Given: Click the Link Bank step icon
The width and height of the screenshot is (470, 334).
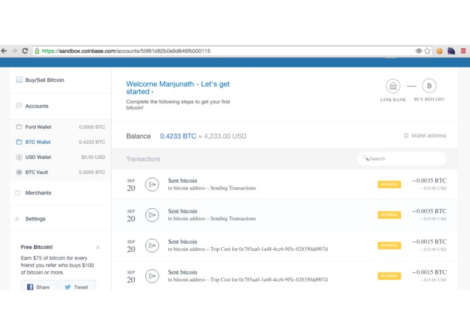Looking at the screenshot, I should 393,87.
